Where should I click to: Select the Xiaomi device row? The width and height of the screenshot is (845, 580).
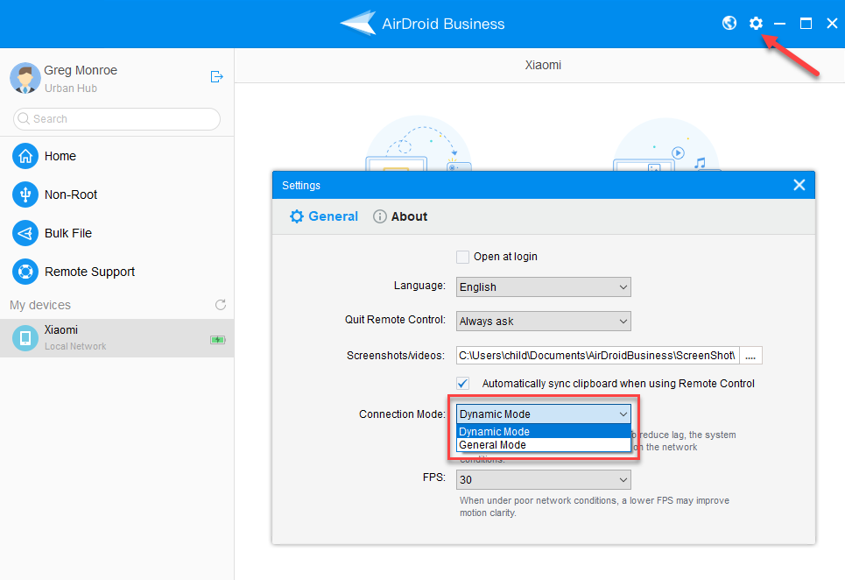[117, 338]
